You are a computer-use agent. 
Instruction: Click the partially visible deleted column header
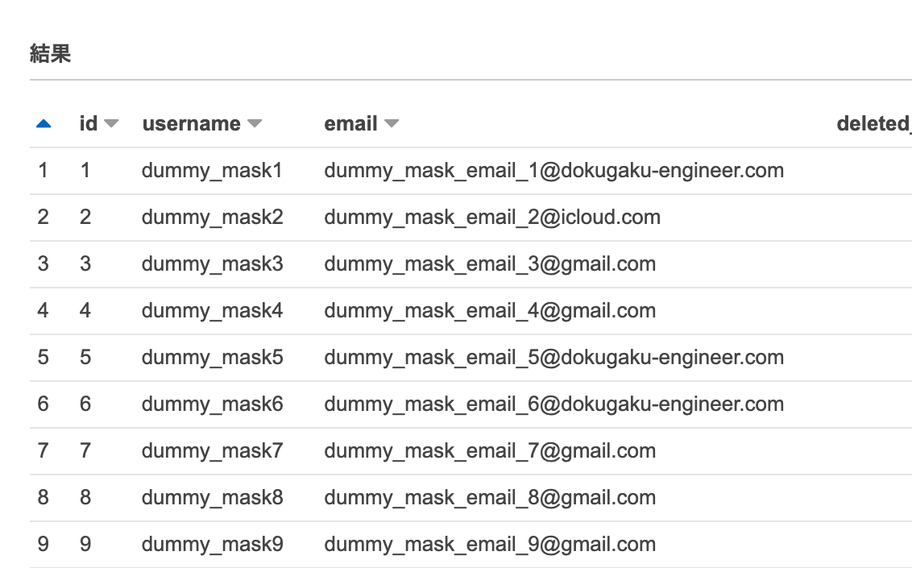pyautogui.click(x=873, y=124)
